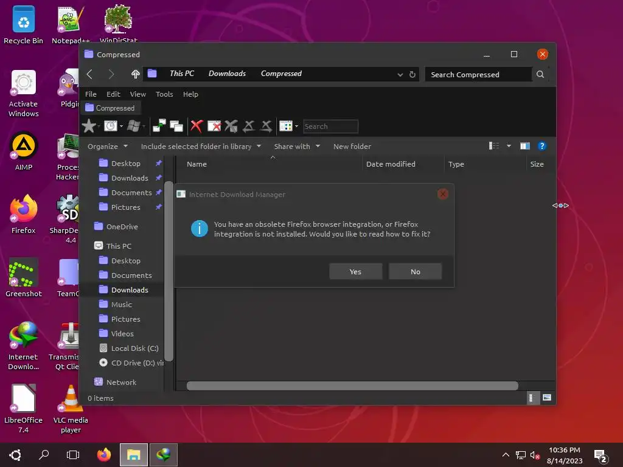This screenshot has height=467, width=623.
Task: Click magnifier icon beside Search Compressed
Action: click(540, 74)
